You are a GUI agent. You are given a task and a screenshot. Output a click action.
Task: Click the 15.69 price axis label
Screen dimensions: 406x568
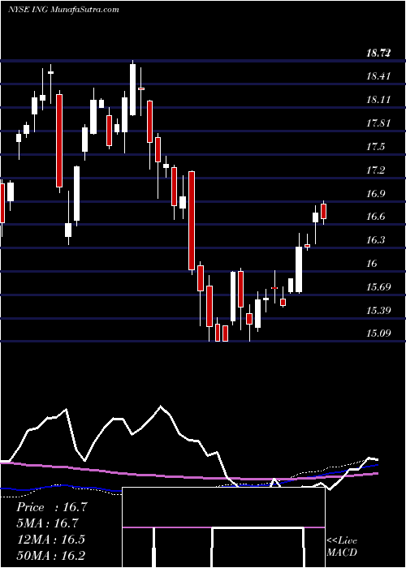[378, 287]
